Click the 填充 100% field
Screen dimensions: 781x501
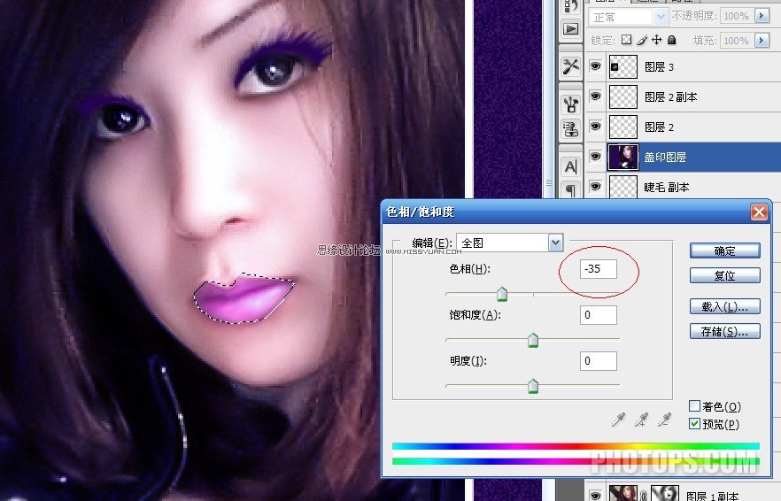[x=736, y=41]
